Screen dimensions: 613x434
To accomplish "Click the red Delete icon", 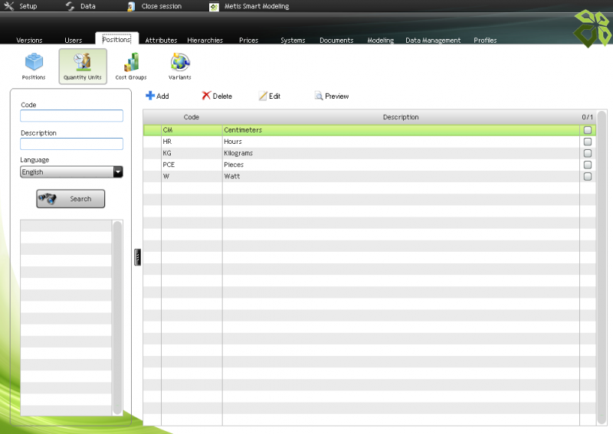I will [x=206, y=96].
